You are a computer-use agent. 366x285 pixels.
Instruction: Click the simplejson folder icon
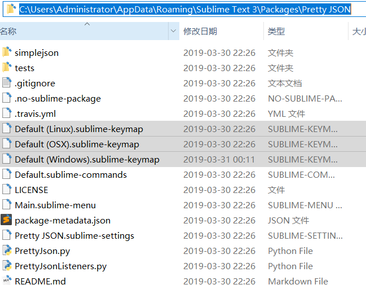[7, 52]
